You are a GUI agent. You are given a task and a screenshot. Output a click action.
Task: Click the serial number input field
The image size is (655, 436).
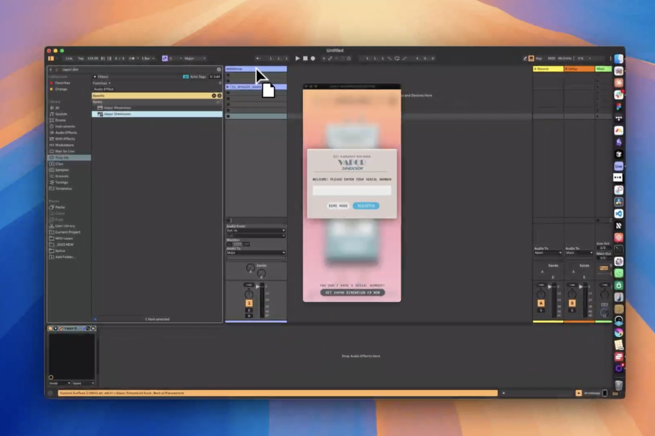[352, 190]
